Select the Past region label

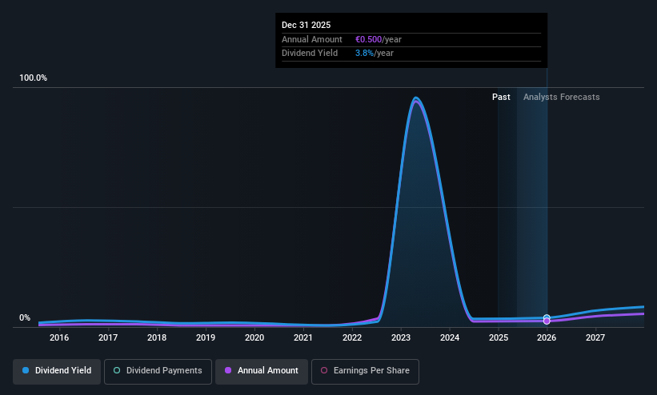(x=501, y=97)
